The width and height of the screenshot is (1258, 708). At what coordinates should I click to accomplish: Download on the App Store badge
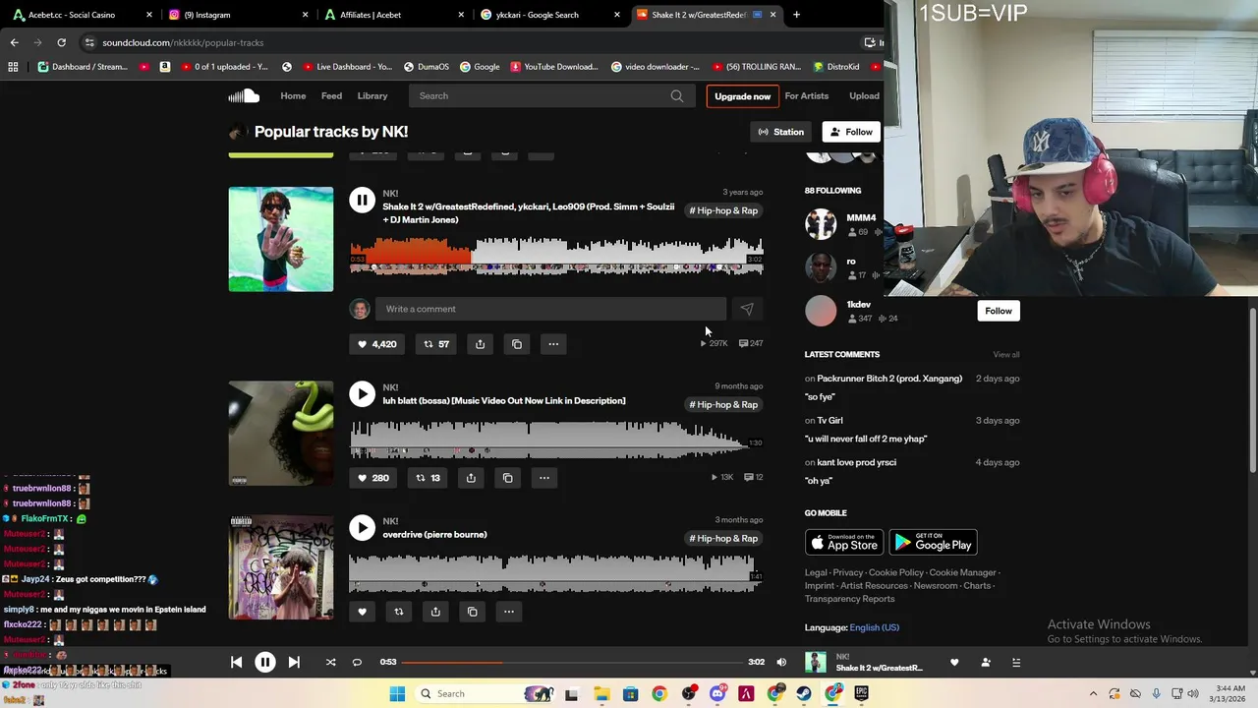tap(844, 543)
